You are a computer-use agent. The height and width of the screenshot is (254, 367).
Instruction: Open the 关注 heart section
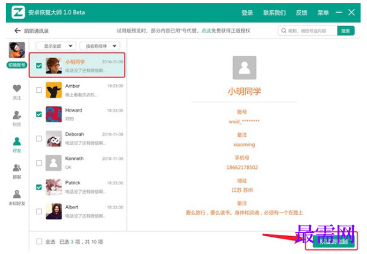point(17,92)
